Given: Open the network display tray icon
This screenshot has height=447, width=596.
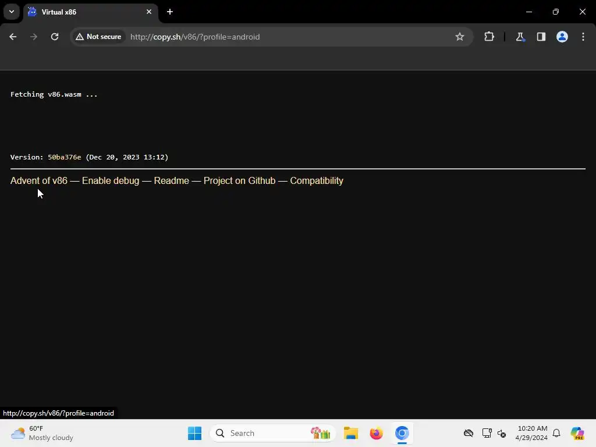Looking at the screenshot, I should (x=487, y=433).
